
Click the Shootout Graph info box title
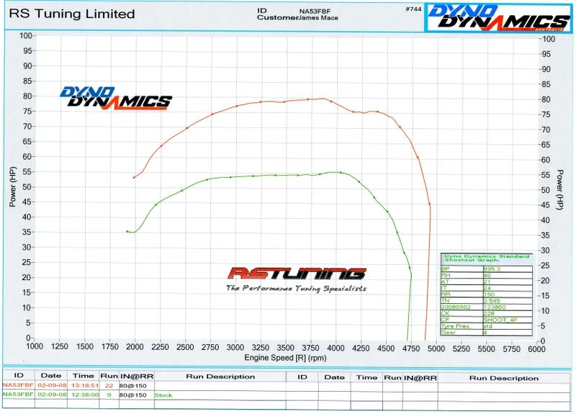click(485, 258)
